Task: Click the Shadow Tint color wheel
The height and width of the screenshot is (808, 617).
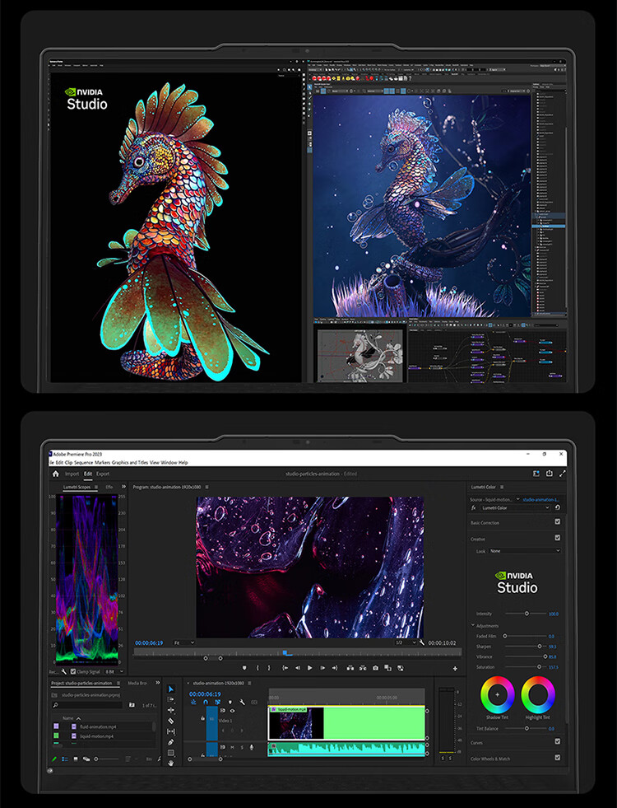Action: [x=497, y=694]
